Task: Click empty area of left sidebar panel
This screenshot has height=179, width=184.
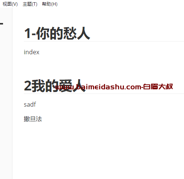Action: (x=6, y=101)
